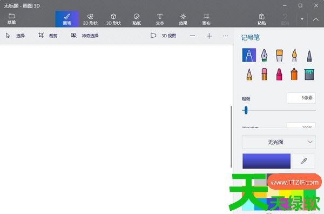Open the 菜单 menu folder icon
Viewport: 324px width, 214px height.
coord(11,16)
